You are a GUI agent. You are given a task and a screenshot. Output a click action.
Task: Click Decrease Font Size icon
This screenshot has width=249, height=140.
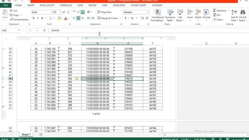68,12
